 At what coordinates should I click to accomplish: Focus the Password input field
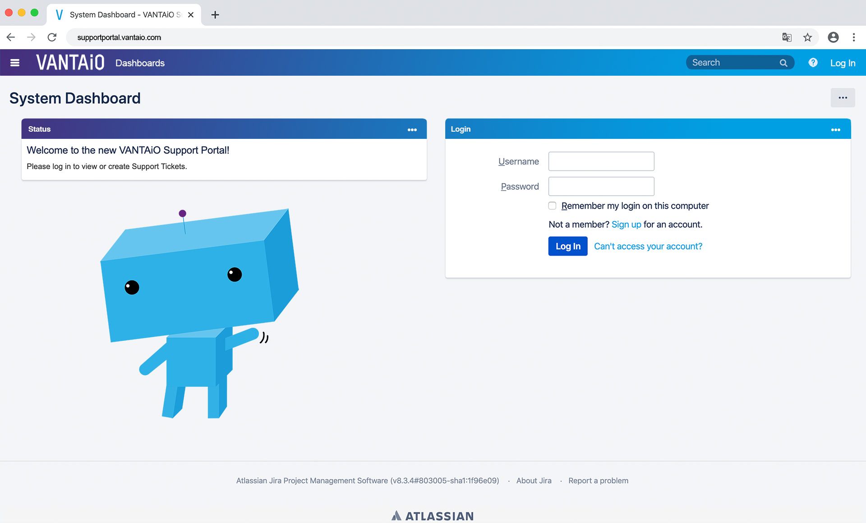(x=601, y=186)
